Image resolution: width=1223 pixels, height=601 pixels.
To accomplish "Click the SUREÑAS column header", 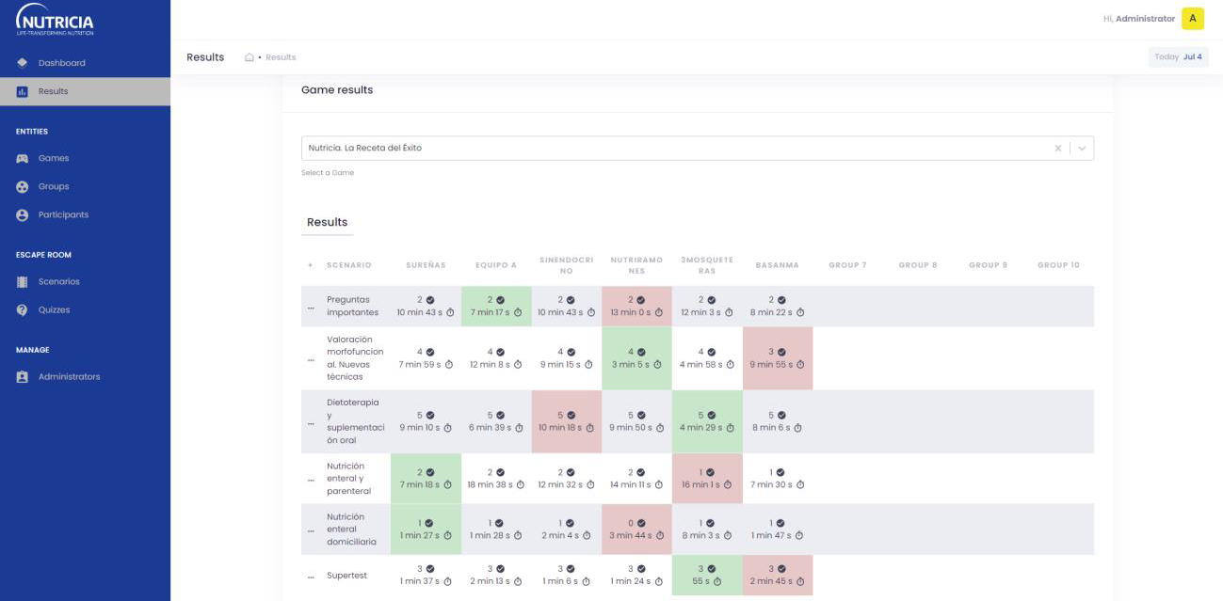I will pos(426,265).
